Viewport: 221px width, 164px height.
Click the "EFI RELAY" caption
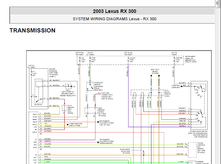point(38,105)
